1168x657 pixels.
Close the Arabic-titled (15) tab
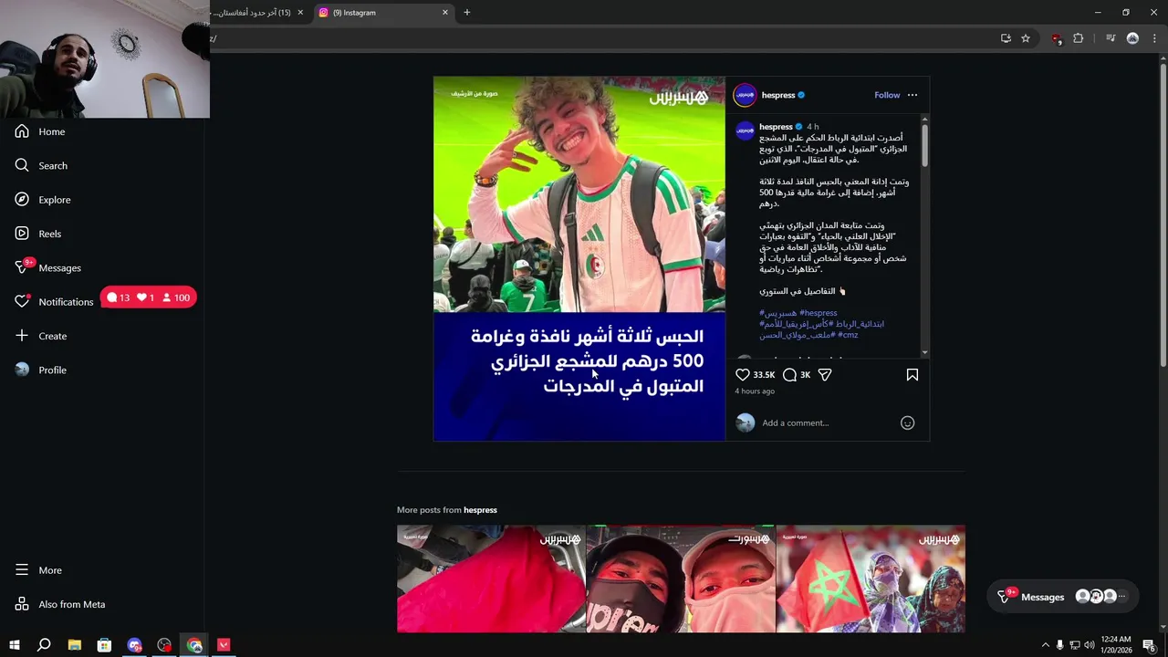tap(300, 13)
